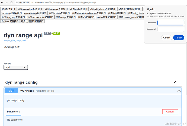The height and width of the screenshot is (126, 187).
Task: Click the browser back arrow
Action: [2, 2]
